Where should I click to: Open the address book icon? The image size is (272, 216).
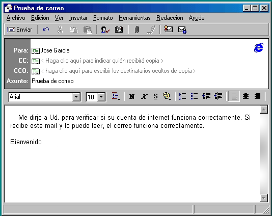pyautogui.click(x=119, y=30)
